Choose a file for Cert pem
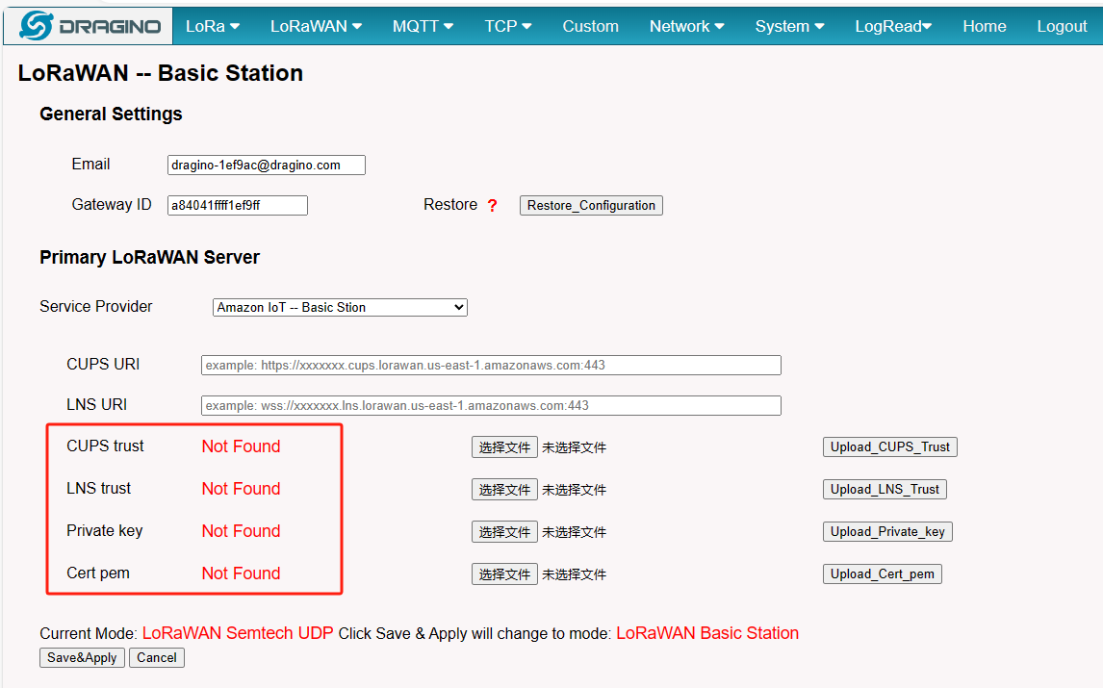Image resolution: width=1103 pixels, height=688 pixels. pyautogui.click(x=504, y=574)
